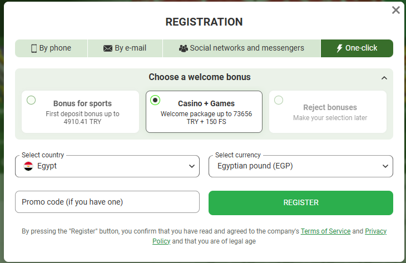The width and height of the screenshot is (406, 263).
Task: Click the envelope icon for e-mail registration
Action: pyautogui.click(x=108, y=48)
